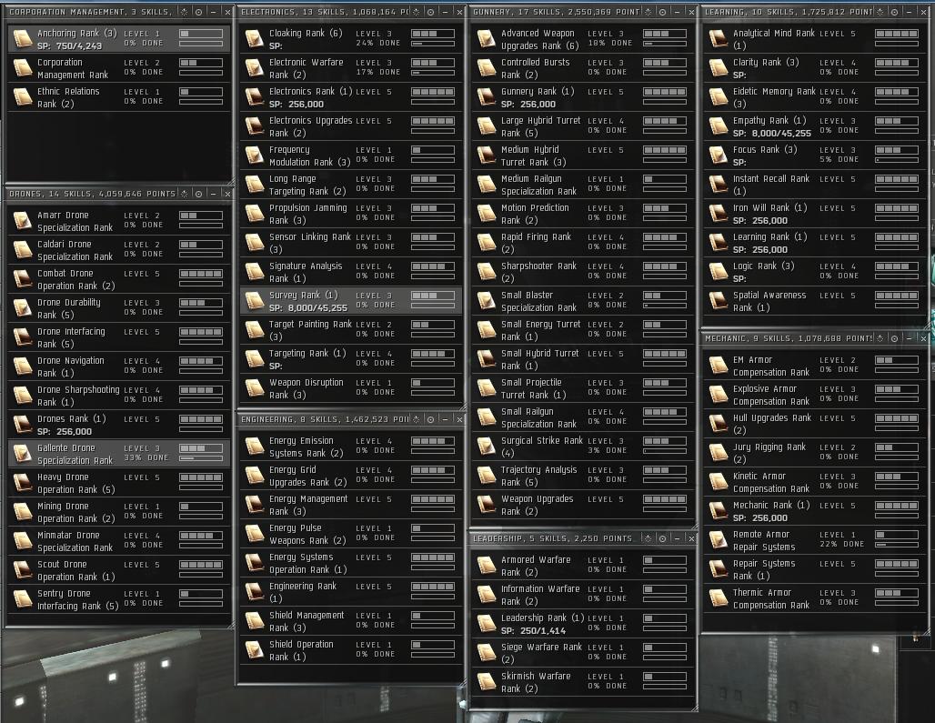Click the Corporation Management window title bar

(91, 12)
